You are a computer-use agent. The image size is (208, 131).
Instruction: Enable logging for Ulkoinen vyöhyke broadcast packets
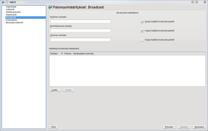tap(142, 40)
